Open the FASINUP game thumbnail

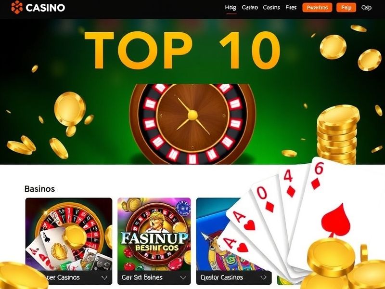tap(154, 234)
